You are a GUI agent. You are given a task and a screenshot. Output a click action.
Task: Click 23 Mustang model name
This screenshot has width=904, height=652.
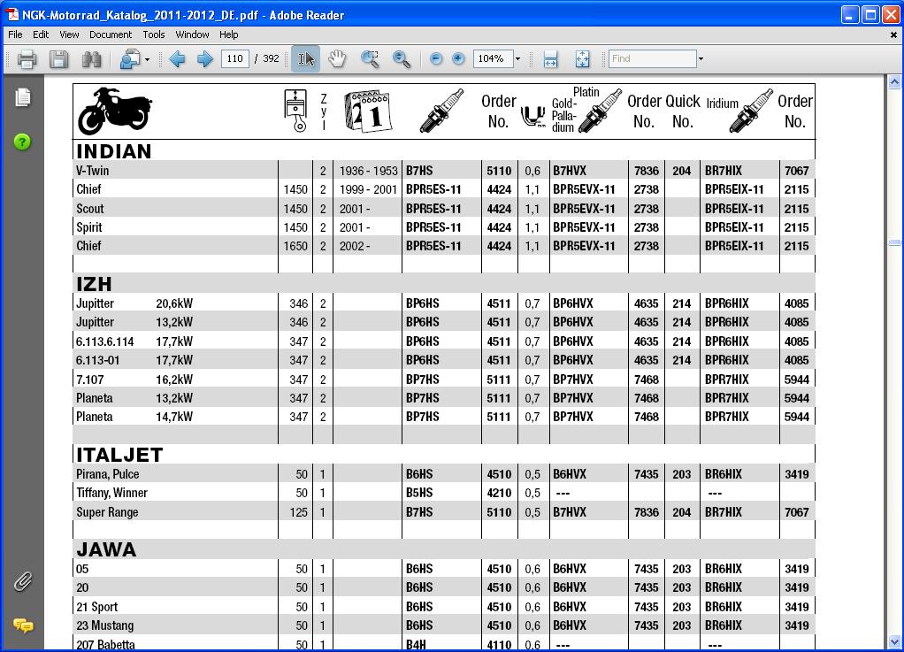click(x=105, y=625)
